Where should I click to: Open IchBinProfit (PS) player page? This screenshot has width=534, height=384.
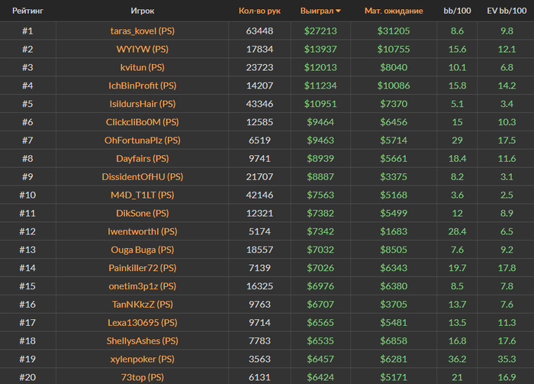(143, 86)
